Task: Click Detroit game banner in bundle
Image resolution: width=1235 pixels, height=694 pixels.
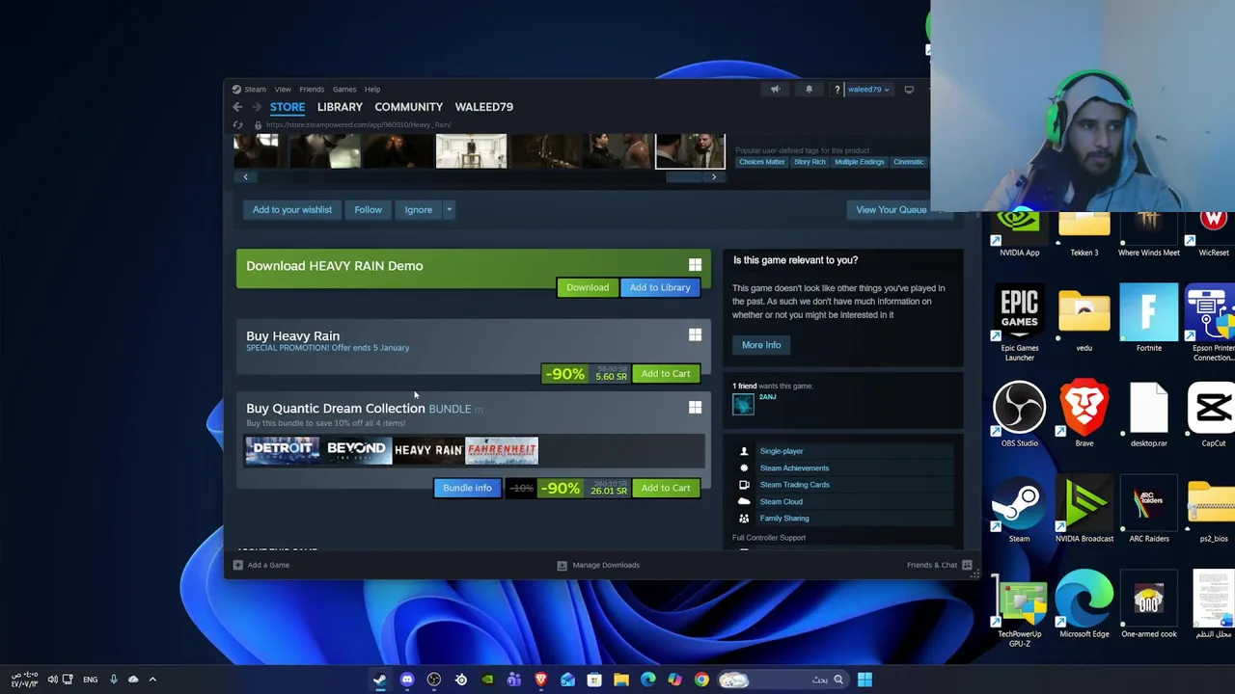Action: tap(283, 450)
